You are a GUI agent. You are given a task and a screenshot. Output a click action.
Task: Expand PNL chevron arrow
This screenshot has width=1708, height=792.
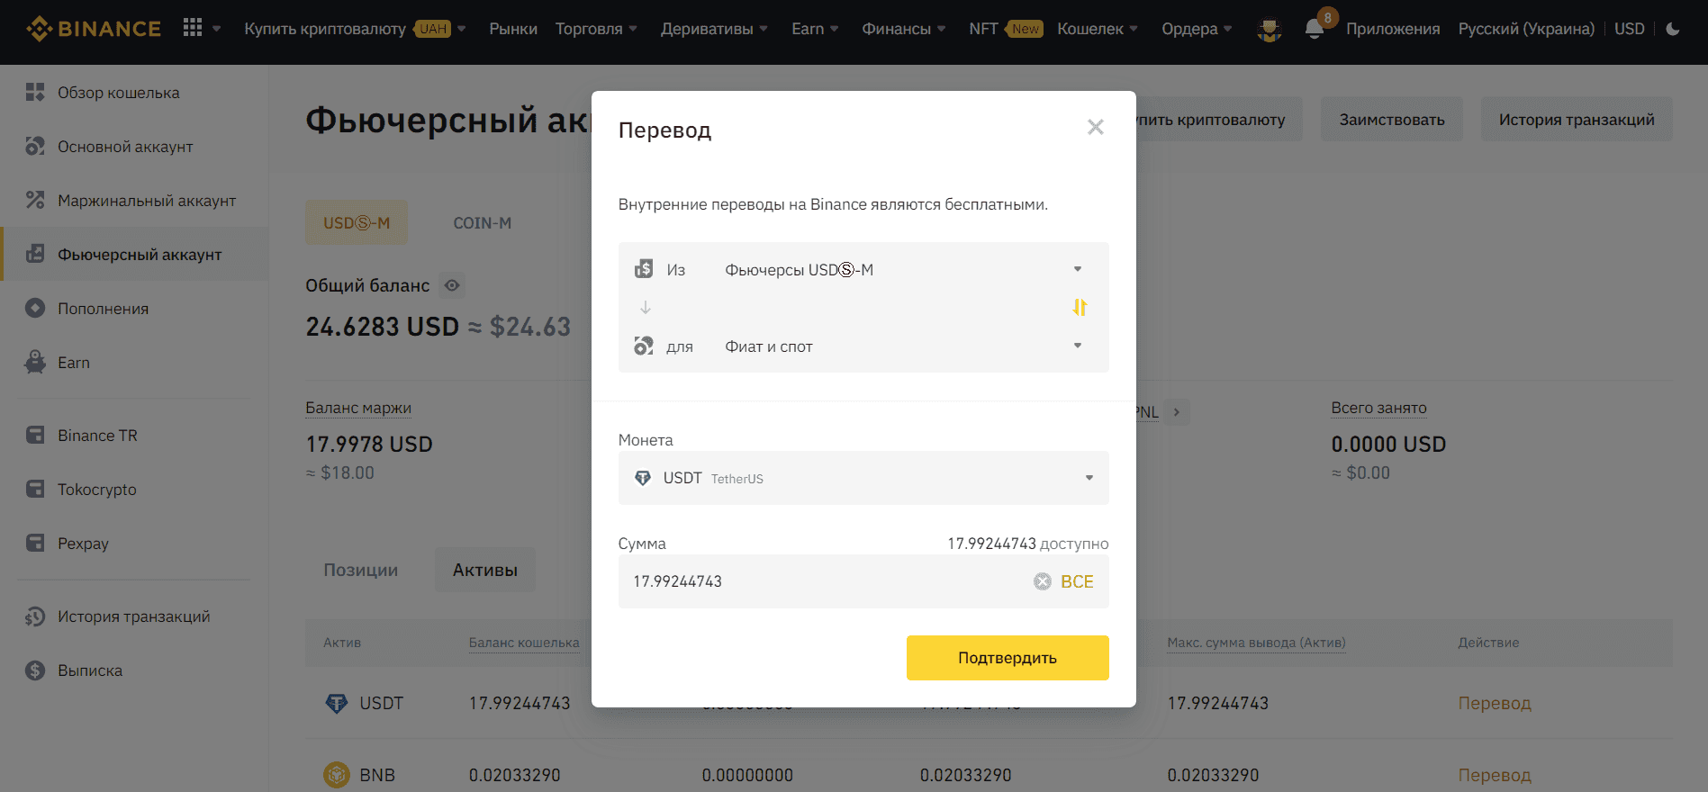tap(1177, 412)
